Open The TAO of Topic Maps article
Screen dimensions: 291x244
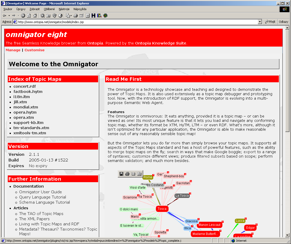(x=41, y=213)
